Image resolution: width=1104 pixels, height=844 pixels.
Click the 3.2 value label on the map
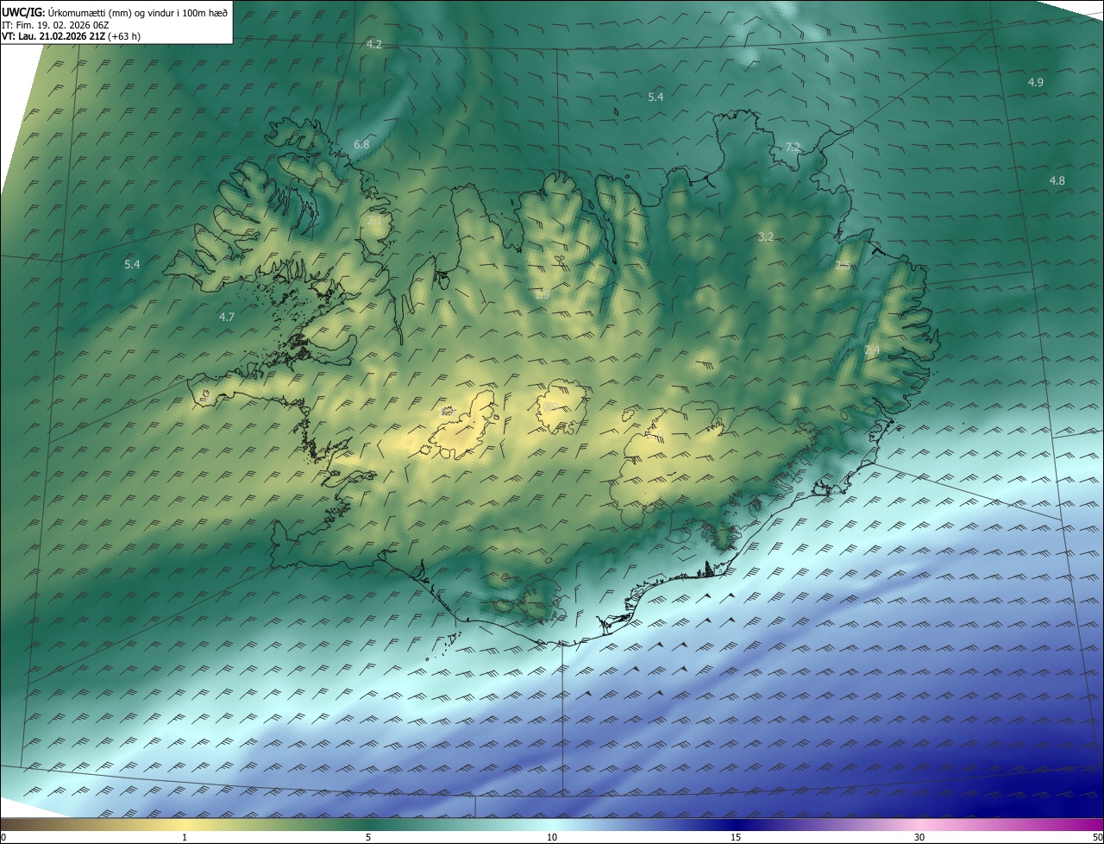766,236
